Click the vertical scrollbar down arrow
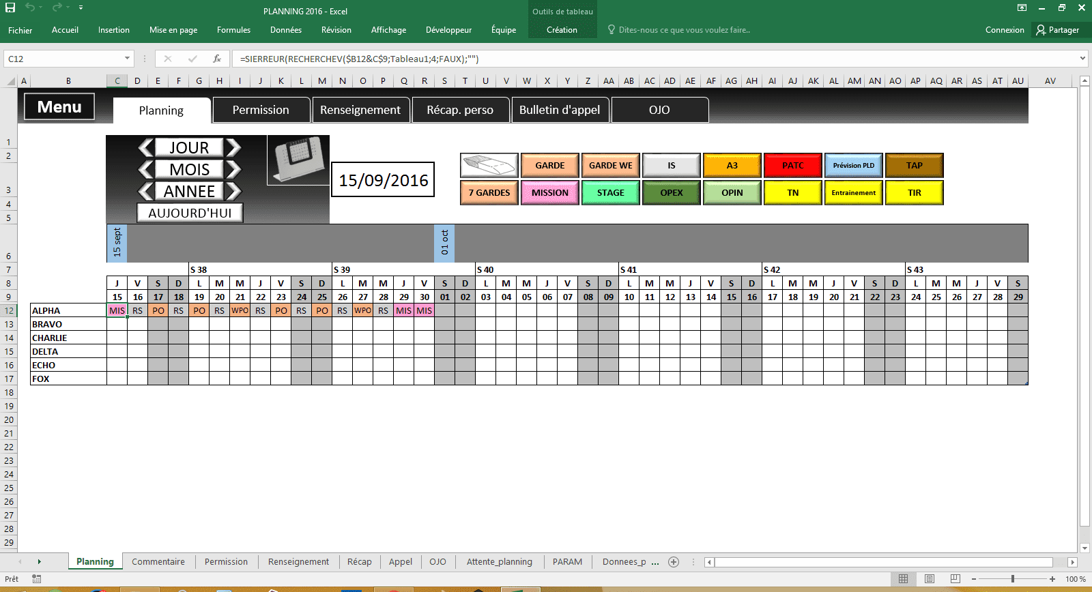Viewport: 1092px width, 592px height. (1085, 548)
